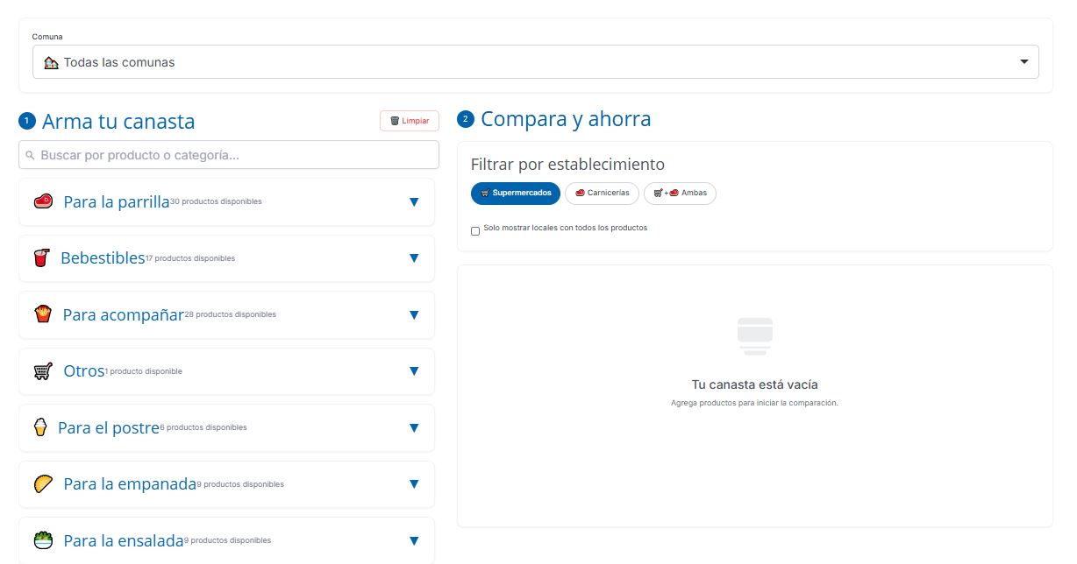
Task: Expand the Otros category arrow
Action: point(414,371)
